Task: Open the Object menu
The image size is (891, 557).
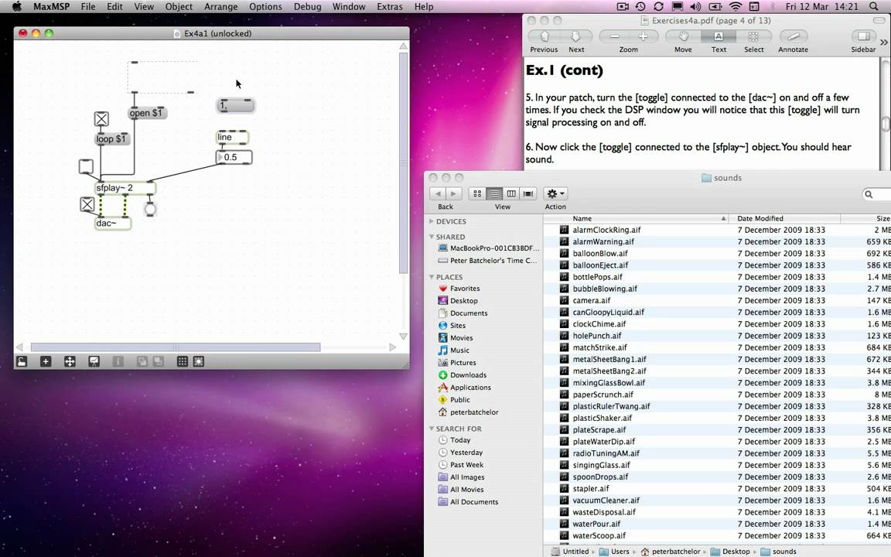Action: pos(179,6)
